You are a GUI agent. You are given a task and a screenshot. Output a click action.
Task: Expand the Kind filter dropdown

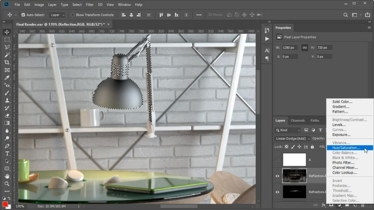pyautogui.click(x=288, y=130)
